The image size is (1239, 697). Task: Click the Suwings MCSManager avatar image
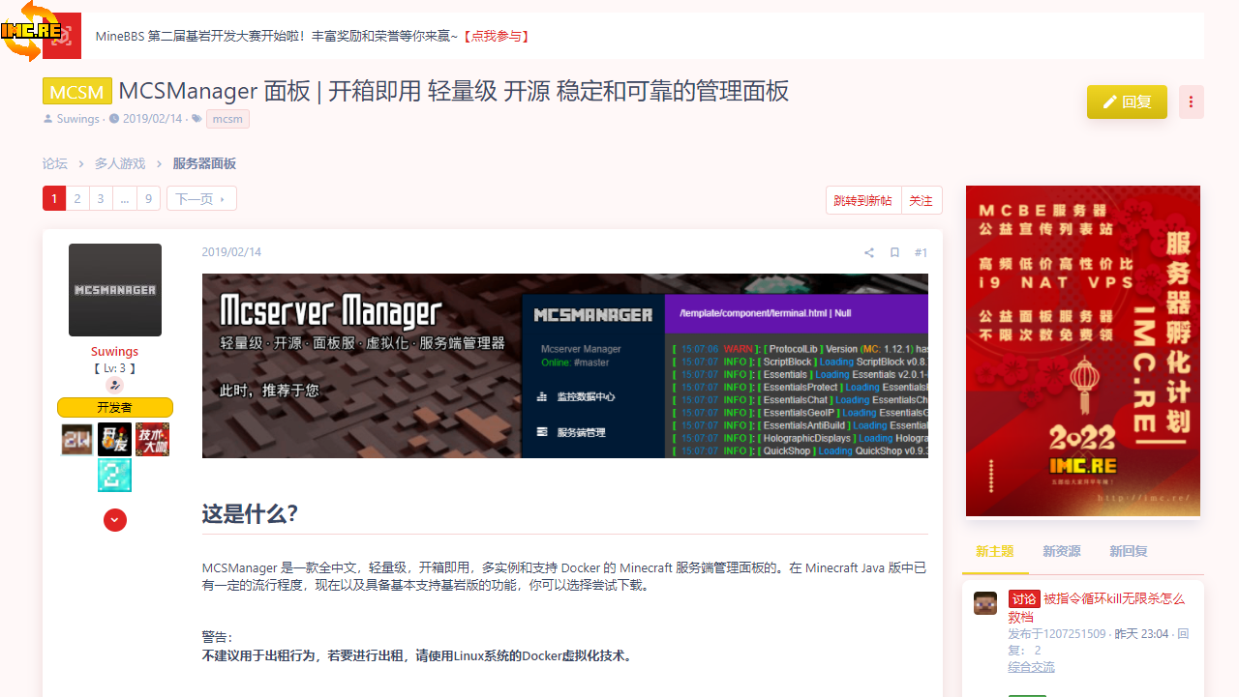[x=115, y=290]
